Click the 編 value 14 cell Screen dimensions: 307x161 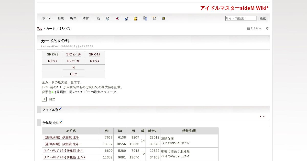click(x=143, y=141)
